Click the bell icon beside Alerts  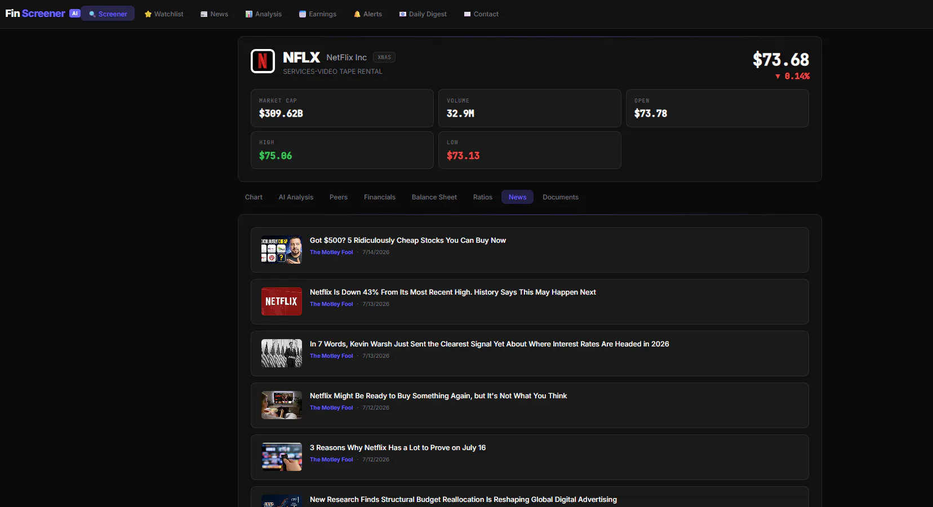pos(357,14)
